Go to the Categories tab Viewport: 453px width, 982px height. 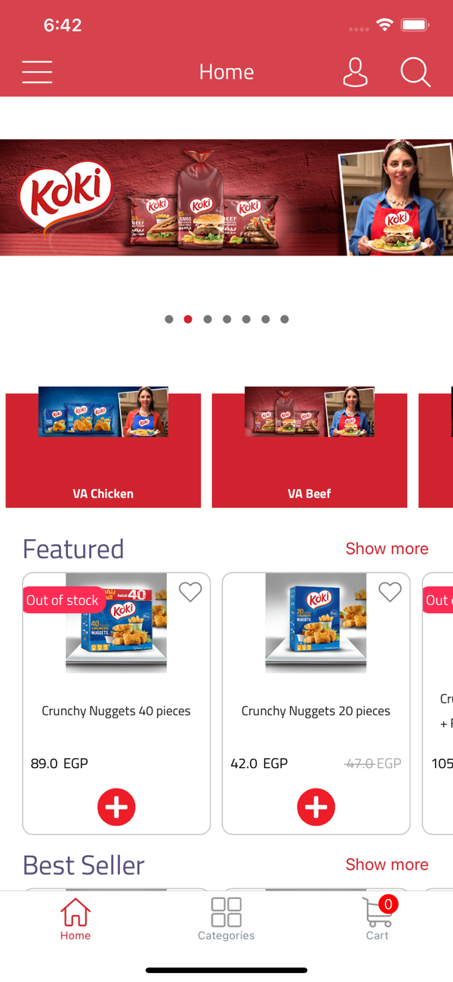click(226, 918)
